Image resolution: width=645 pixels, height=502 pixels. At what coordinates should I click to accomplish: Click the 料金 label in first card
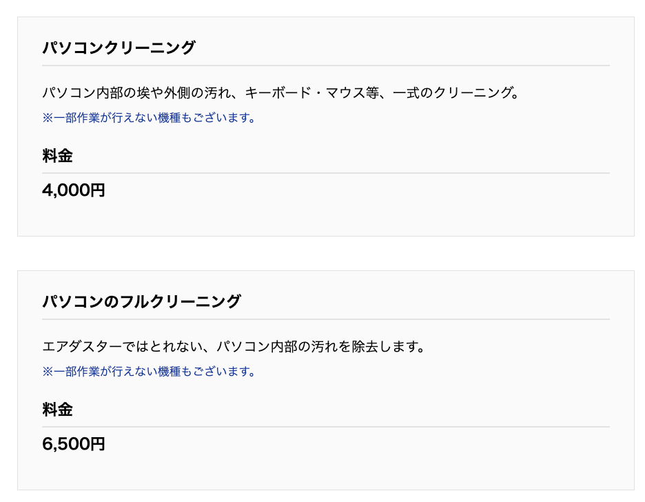[x=57, y=156]
